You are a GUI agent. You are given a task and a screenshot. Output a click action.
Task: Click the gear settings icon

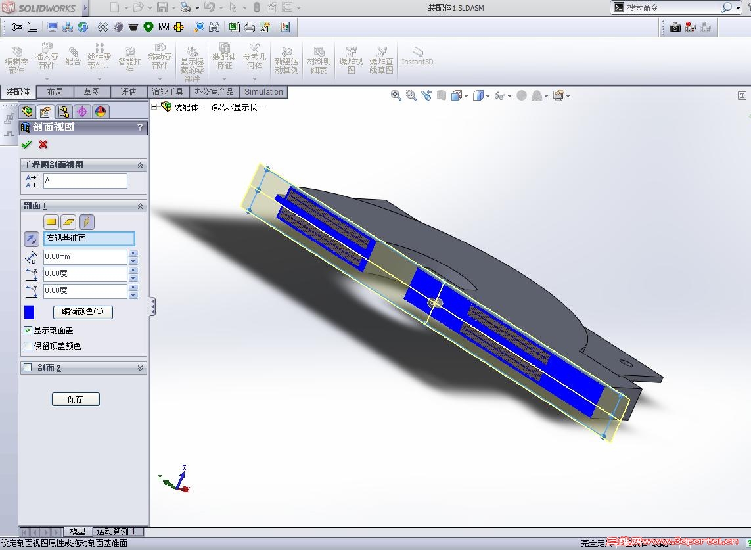(103, 28)
